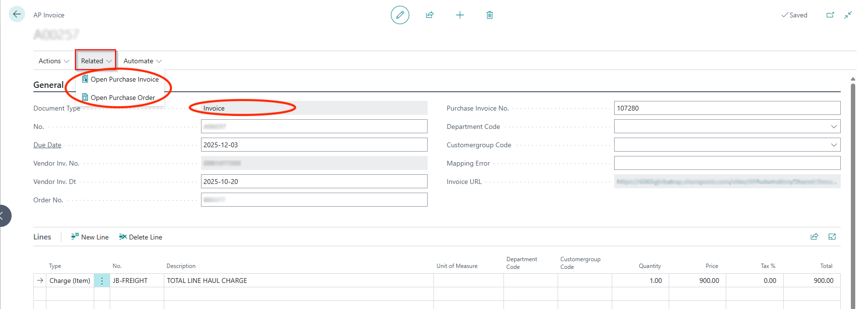
Task: Click the collapse page arrows icon
Action: 848,15
